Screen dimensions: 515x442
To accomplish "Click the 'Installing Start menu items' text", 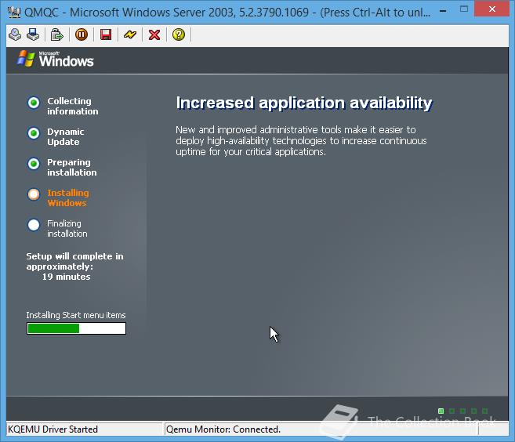I will click(x=76, y=315).
